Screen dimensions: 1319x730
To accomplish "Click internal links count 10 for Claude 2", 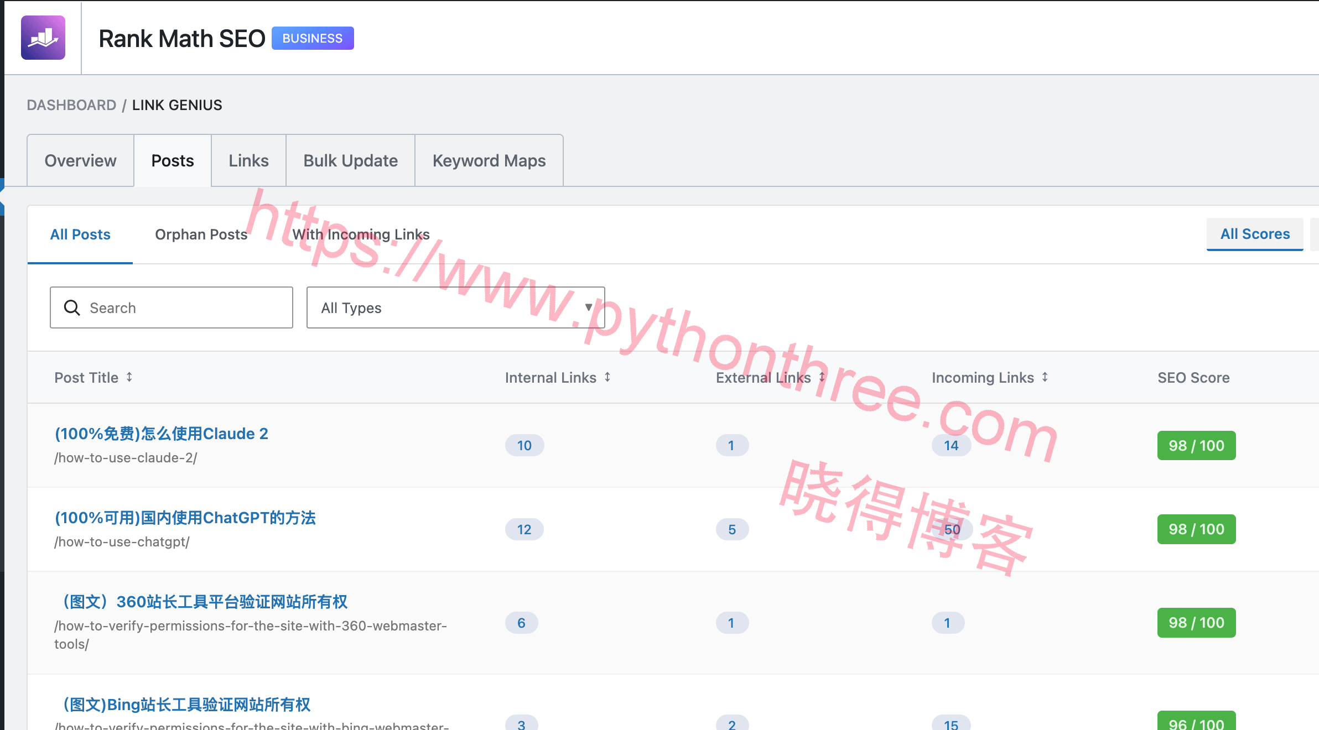I will [525, 445].
